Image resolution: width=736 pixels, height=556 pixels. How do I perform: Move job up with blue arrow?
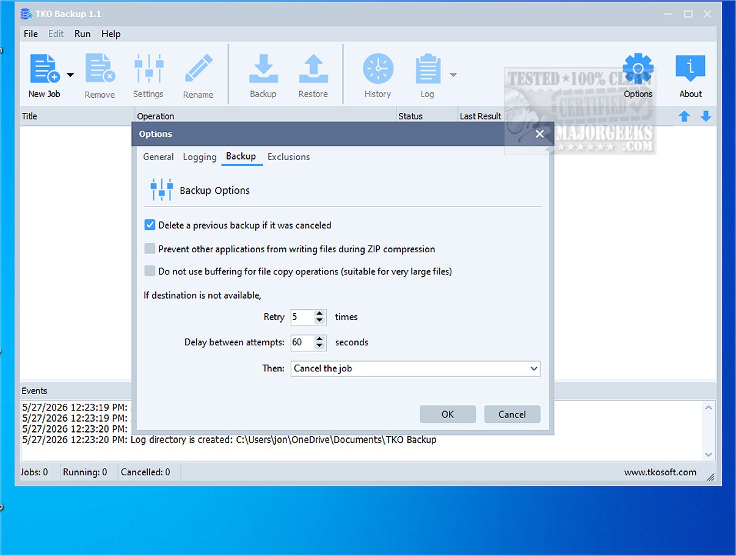click(x=684, y=116)
